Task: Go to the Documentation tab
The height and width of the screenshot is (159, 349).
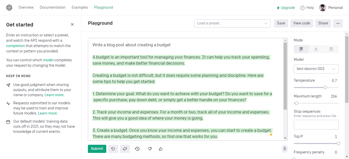Action: (53, 7)
